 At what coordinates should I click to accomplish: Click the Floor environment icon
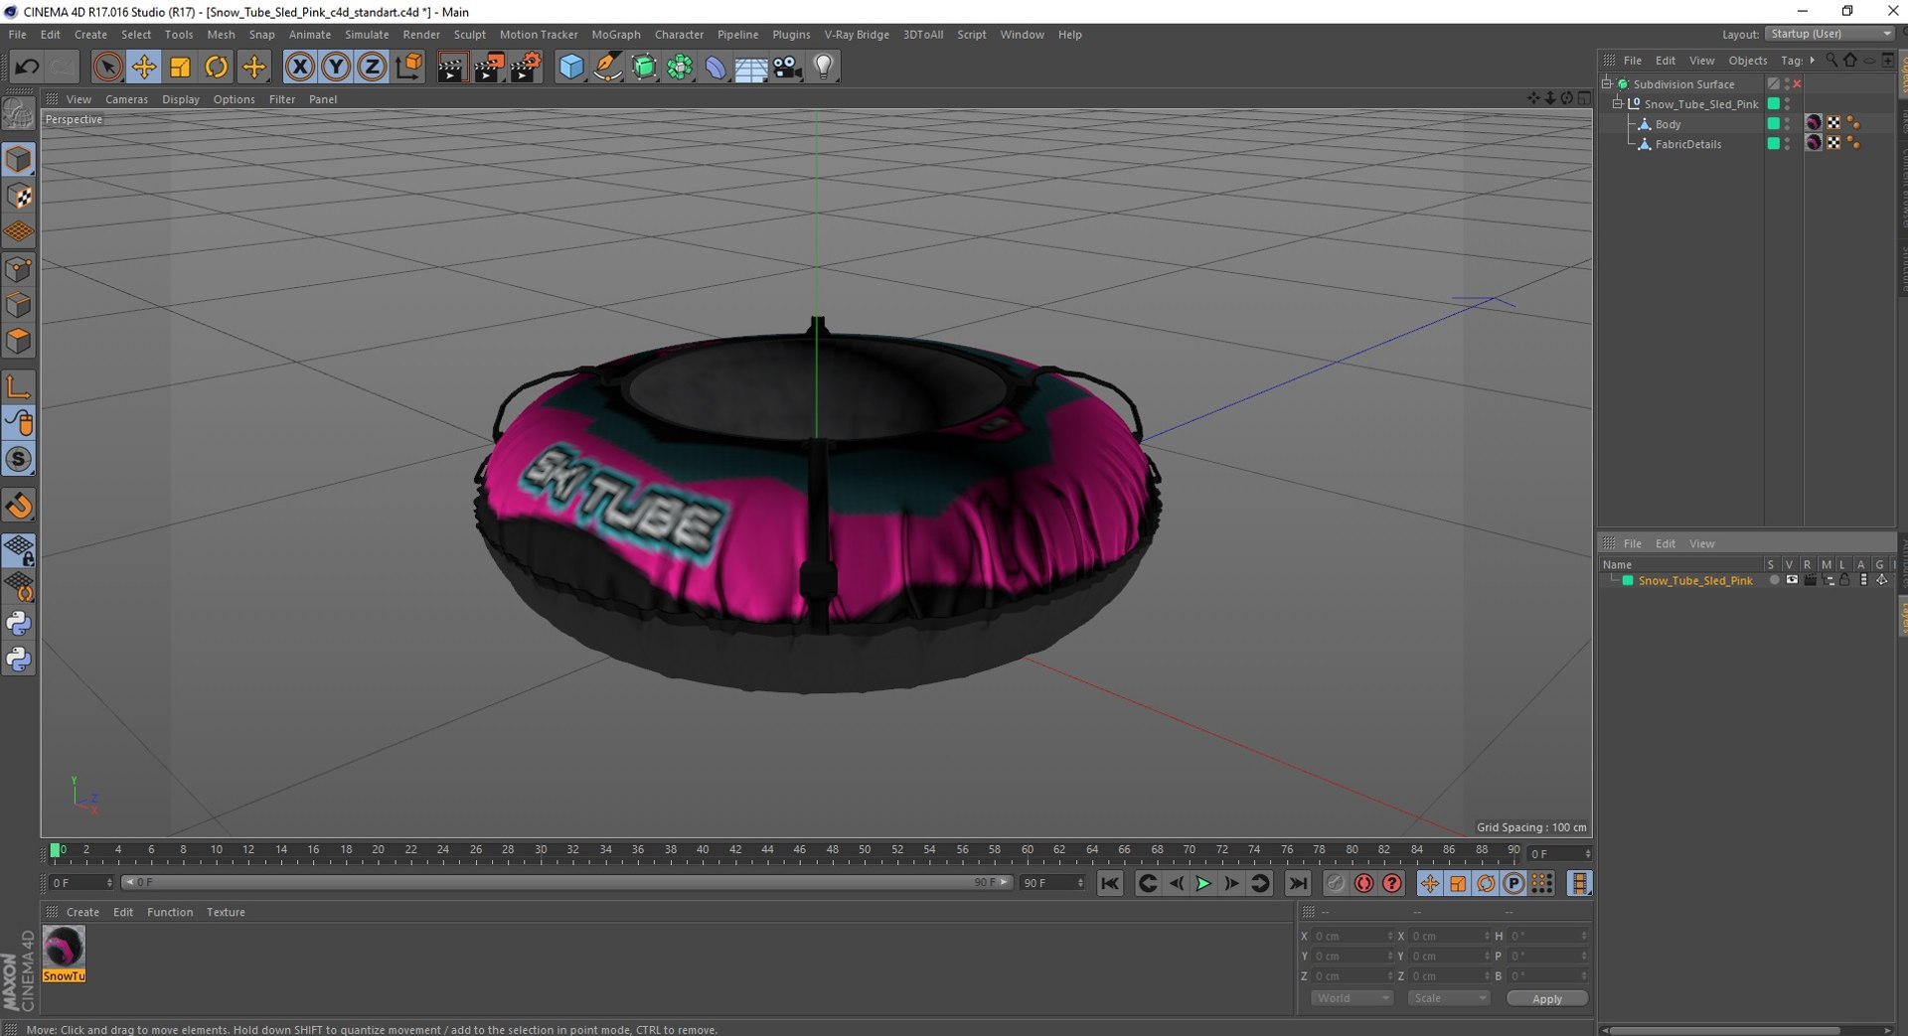tap(751, 67)
